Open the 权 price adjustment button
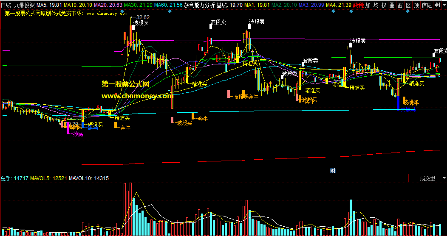 tap(384, 5)
